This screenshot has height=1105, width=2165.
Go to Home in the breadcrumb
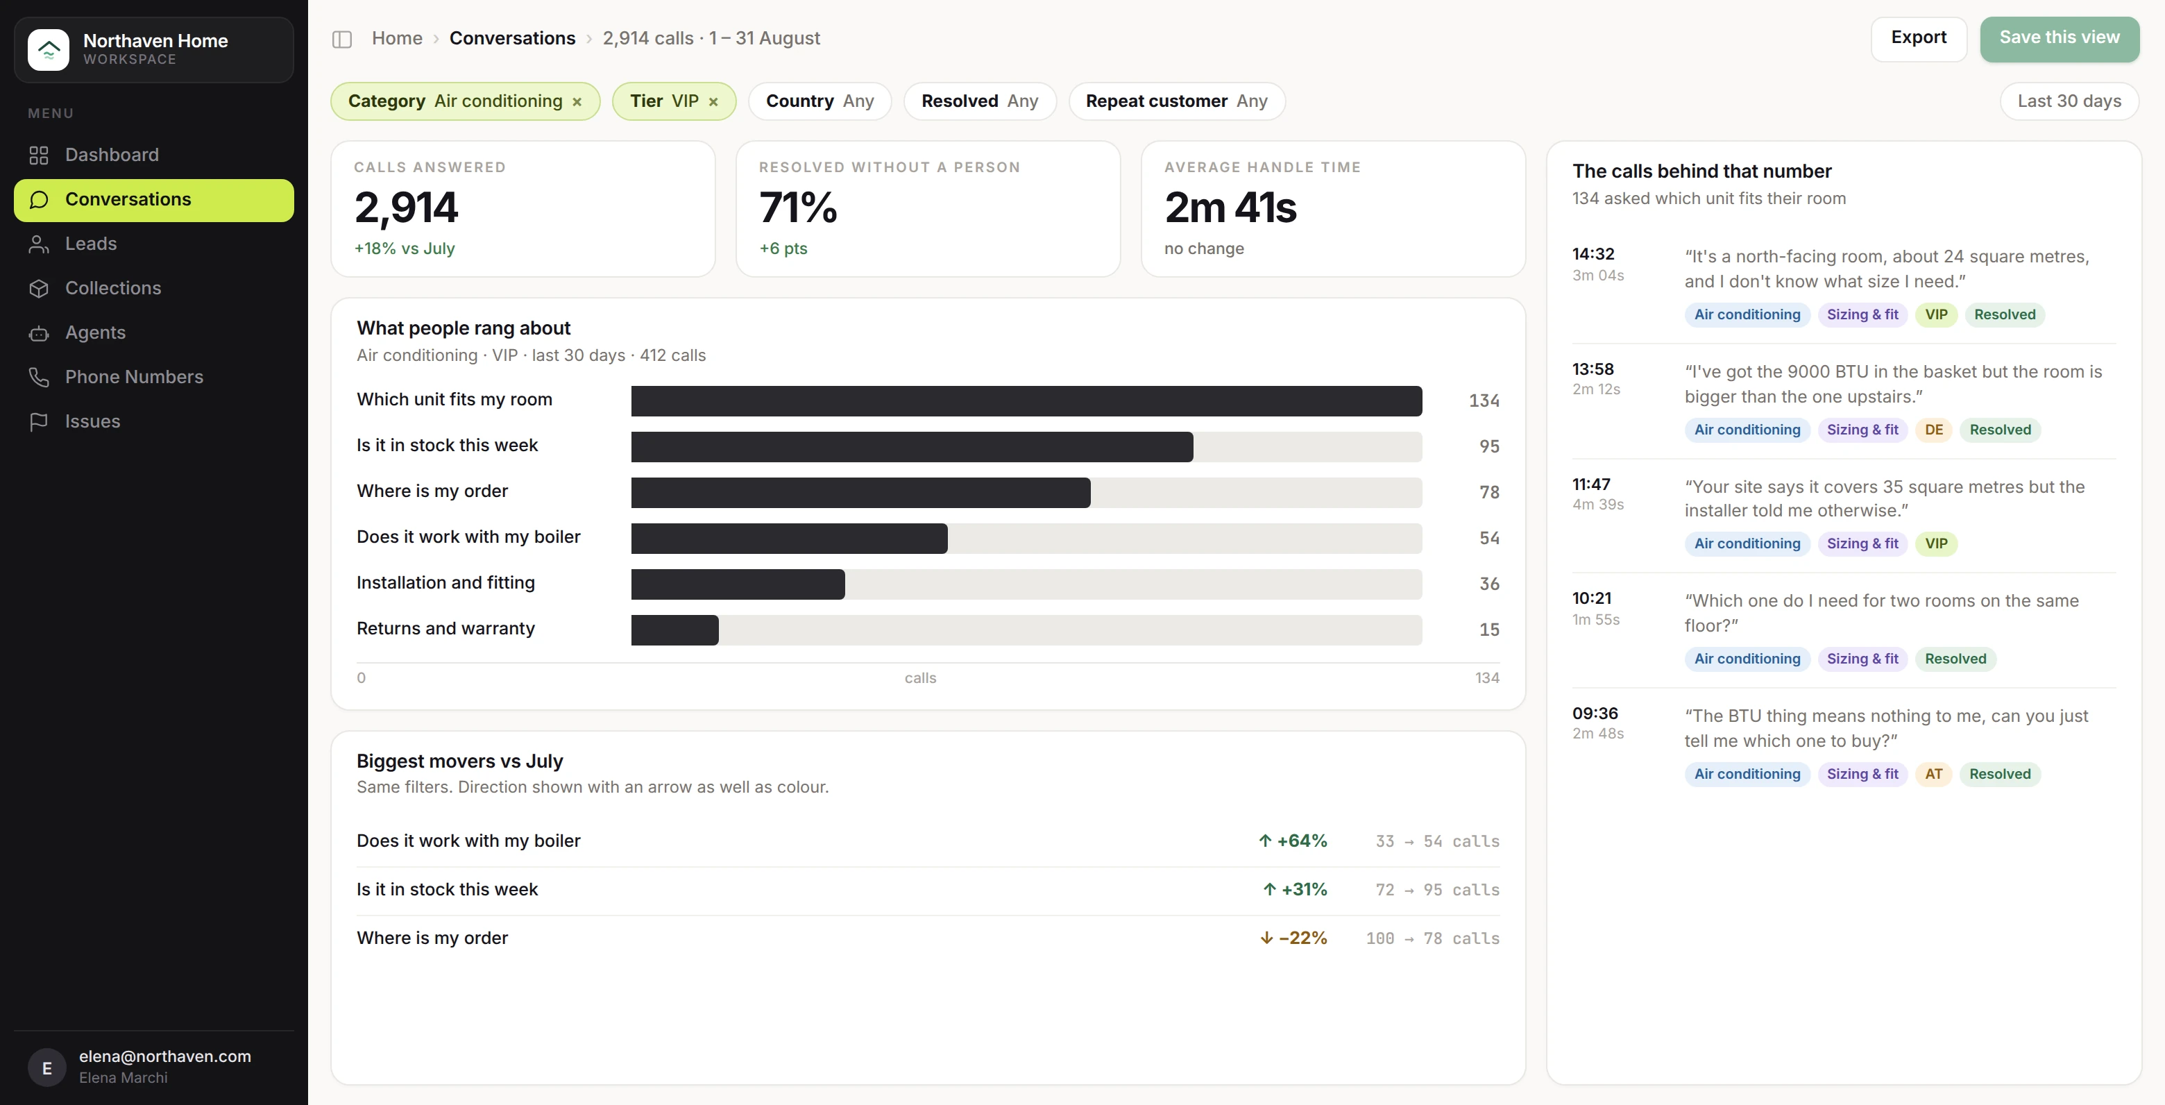(x=397, y=39)
